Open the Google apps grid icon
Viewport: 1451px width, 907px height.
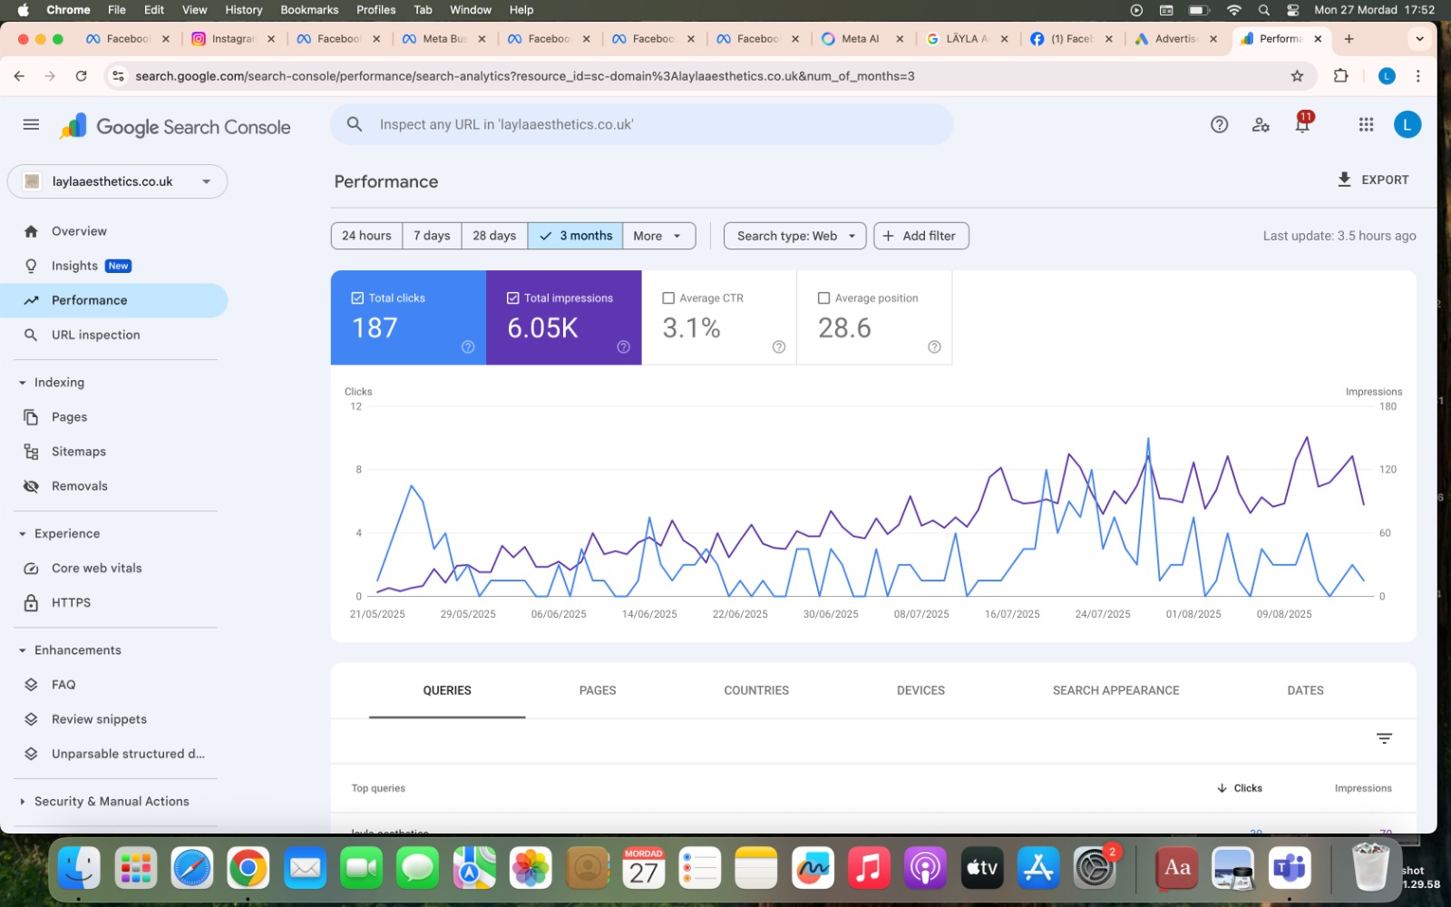coord(1366,125)
